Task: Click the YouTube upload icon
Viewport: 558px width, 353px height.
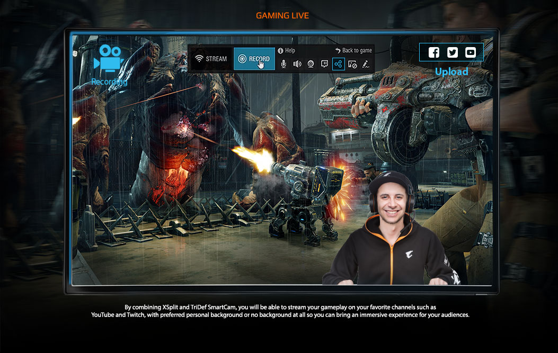Action: point(470,52)
